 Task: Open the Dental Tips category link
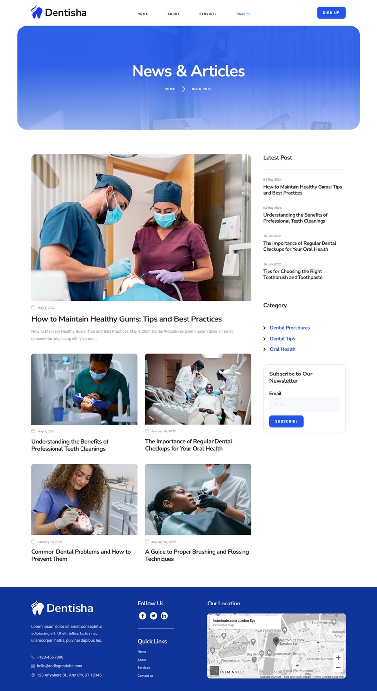(282, 339)
